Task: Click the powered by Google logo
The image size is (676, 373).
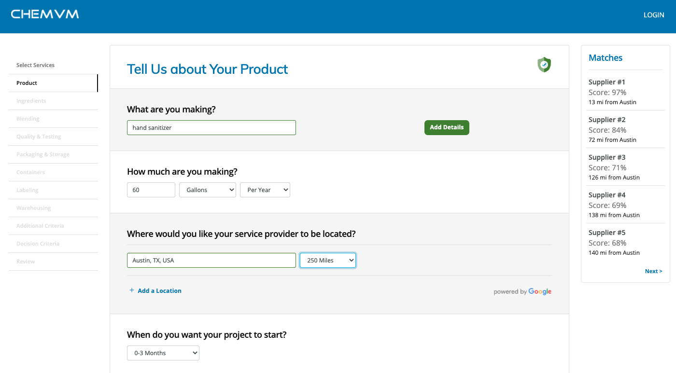Action: coord(522,291)
